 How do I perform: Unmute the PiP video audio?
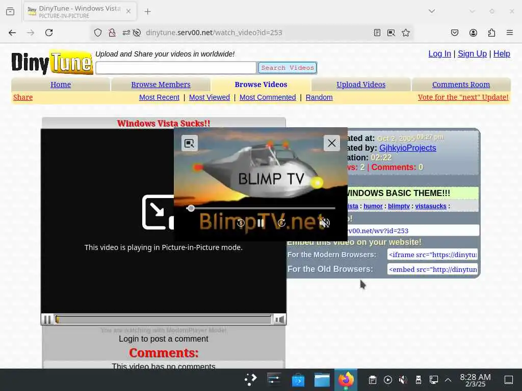(324, 223)
